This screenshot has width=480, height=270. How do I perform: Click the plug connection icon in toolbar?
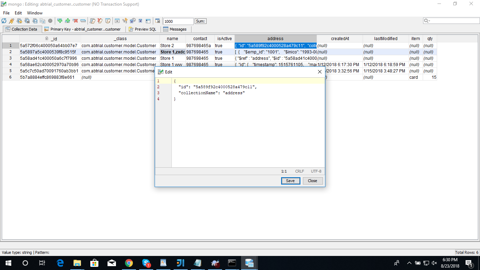(12, 21)
